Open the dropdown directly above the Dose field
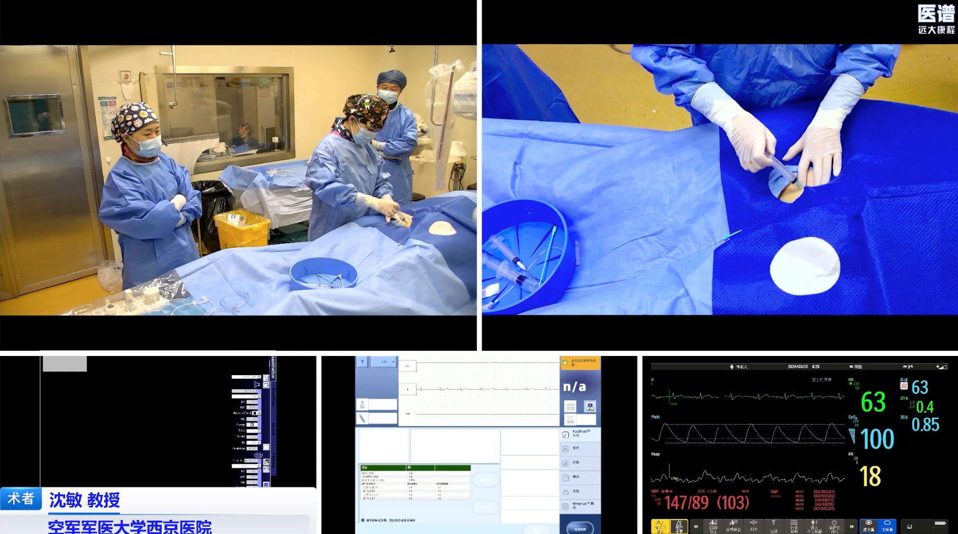Image resolution: width=958 pixels, height=534 pixels. point(254,443)
